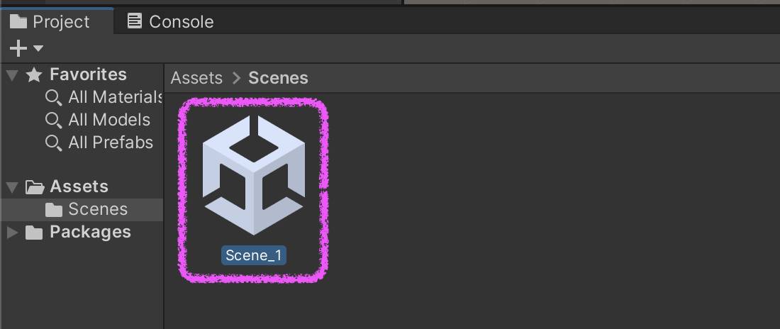Click the search icon beside All Materials
Image resolution: width=780 pixels, height=329 pixels.
(x=53, y=97)
